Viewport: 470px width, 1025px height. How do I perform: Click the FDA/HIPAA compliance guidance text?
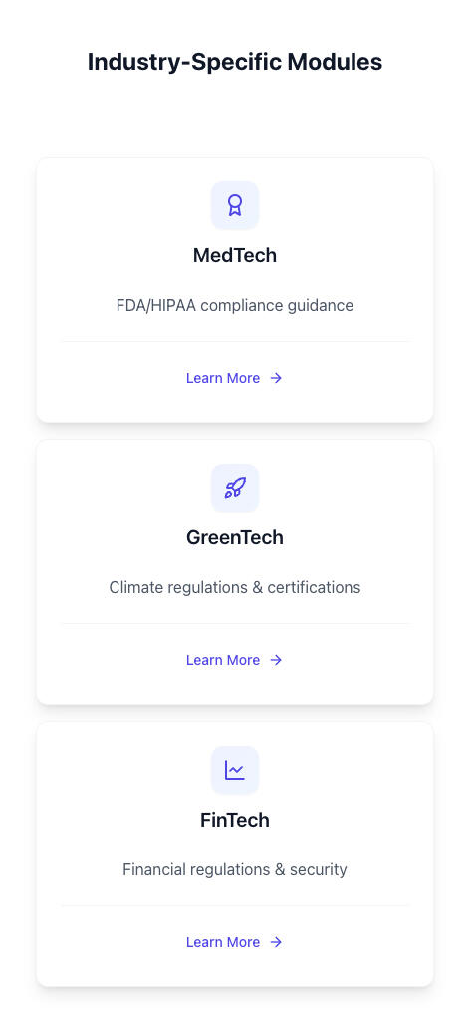[235, 305]
